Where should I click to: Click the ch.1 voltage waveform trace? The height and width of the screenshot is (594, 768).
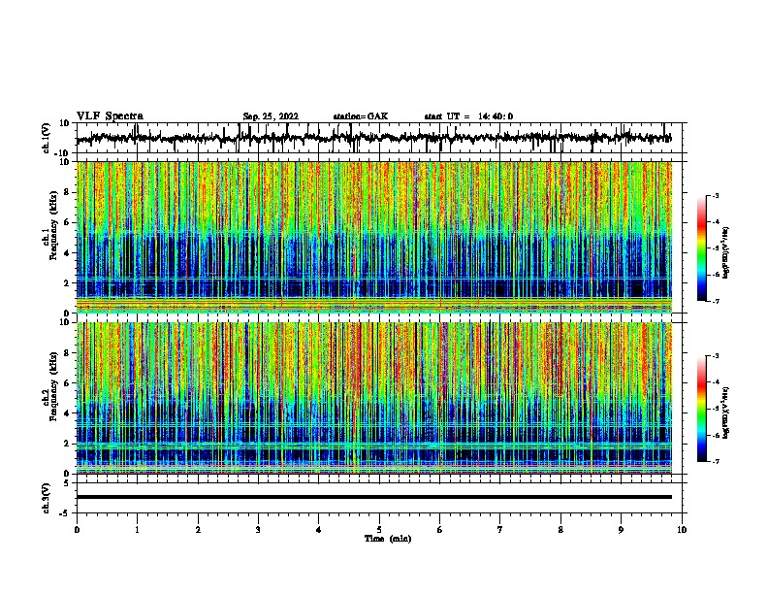pos(373,138)
